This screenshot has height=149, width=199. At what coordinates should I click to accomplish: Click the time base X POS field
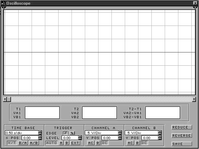(30, 138)
